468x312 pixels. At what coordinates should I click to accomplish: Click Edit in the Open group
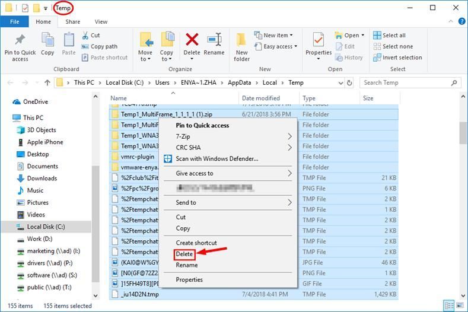[345, 47]
